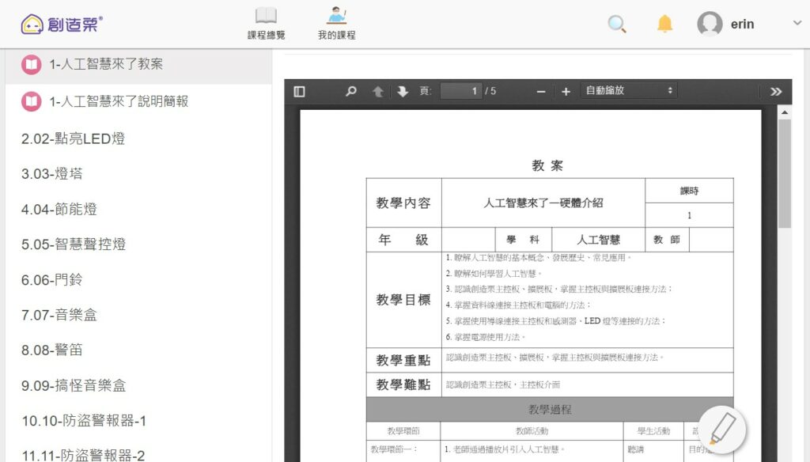Viewport: 810px width, 462px height.
Task: Click the 教學難點 table cell
Action: pos(403,384)
